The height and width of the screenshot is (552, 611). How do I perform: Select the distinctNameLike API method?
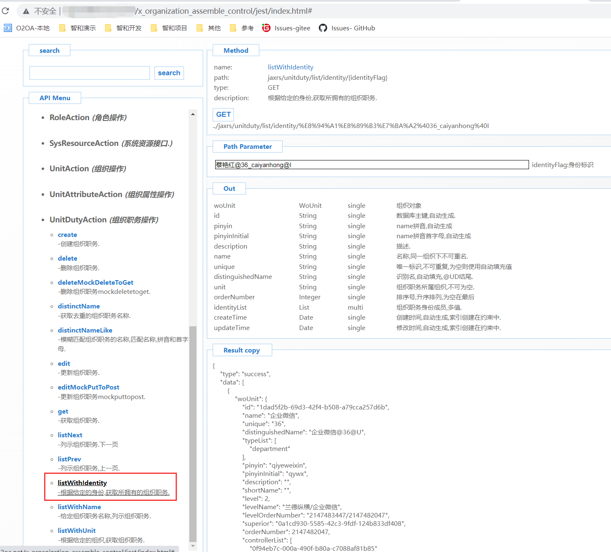[85, 330]
